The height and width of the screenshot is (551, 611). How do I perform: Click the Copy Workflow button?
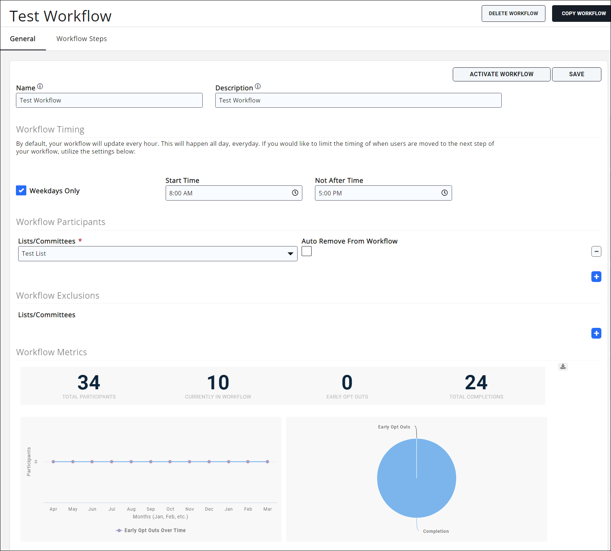[583, 14]
